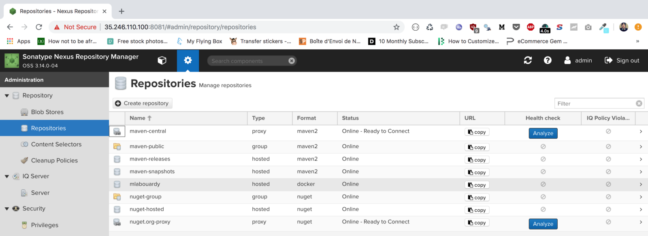The width and height of the screenshot is (648, 236).
Task: Sort by the Name column header
Action: tap(138, 118)
